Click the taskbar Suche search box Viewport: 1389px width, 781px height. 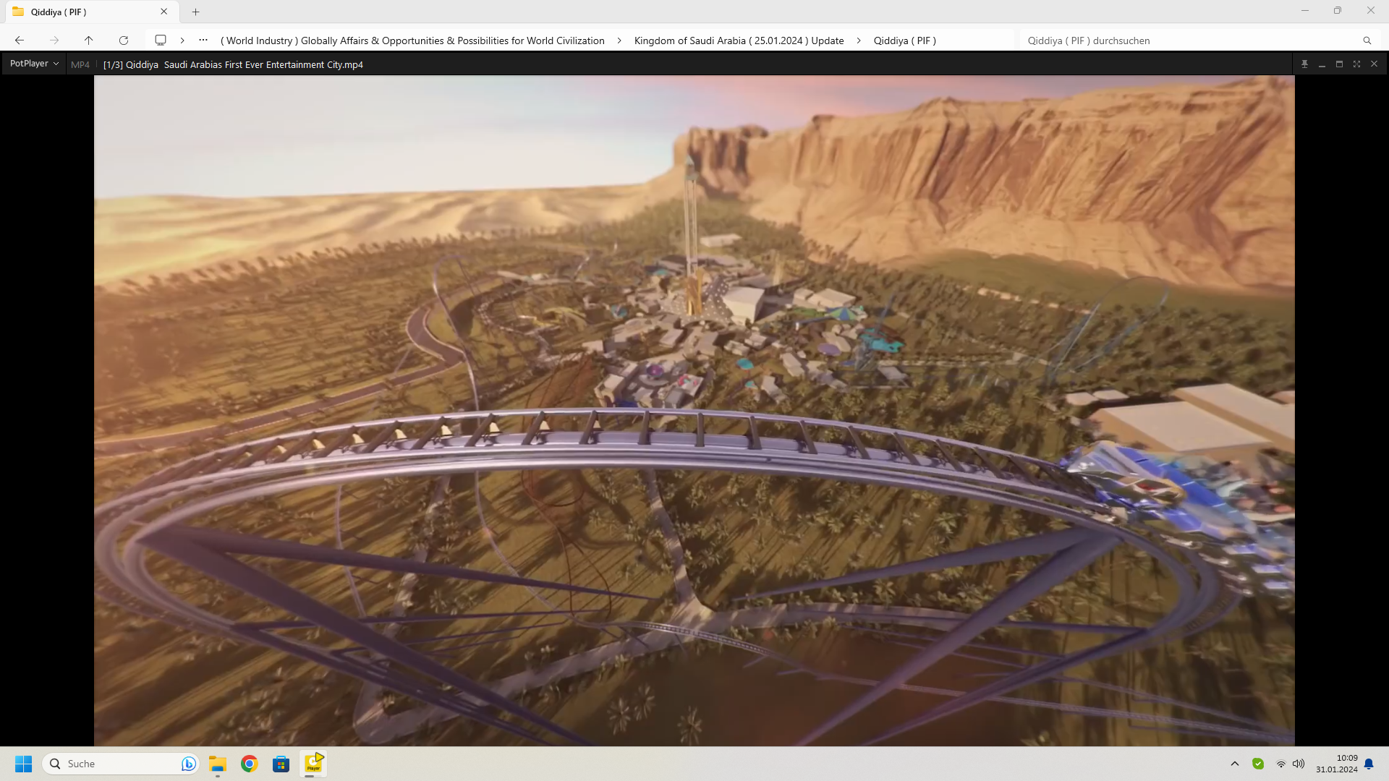[121, 764]
